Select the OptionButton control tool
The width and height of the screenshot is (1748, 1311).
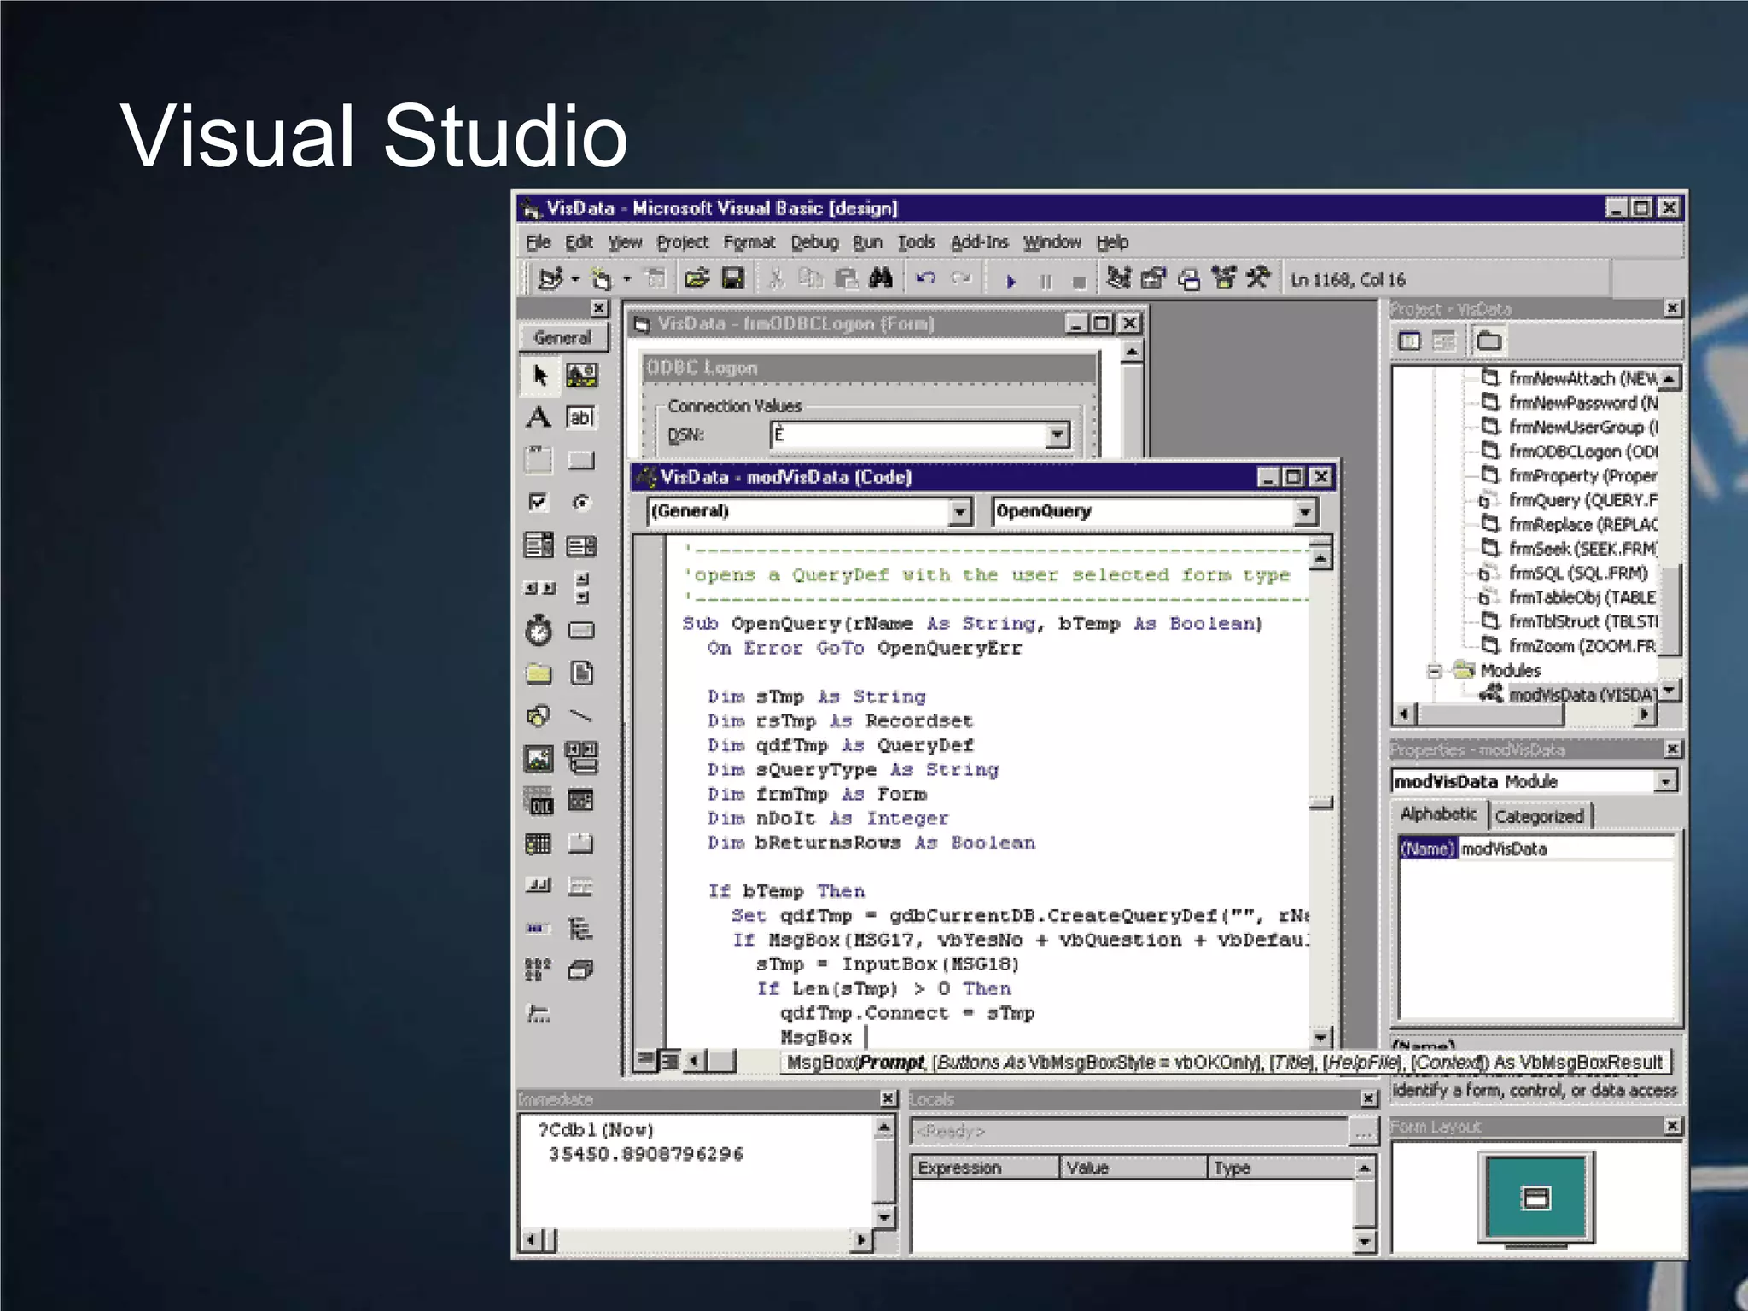(581, 502)
